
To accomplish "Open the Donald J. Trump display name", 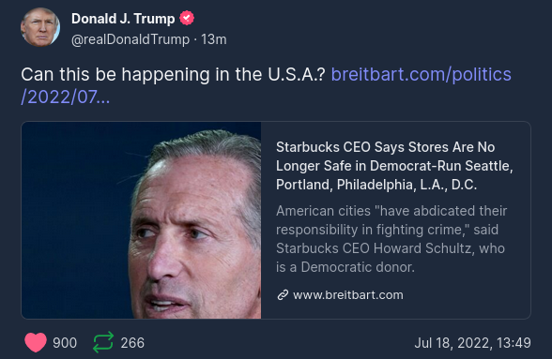I will coord(123,19).
